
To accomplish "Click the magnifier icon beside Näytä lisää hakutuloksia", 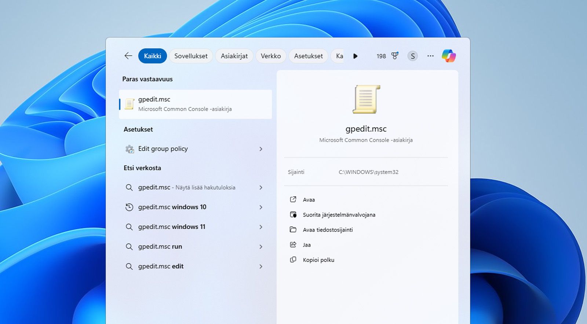I will tap(129, 187).
